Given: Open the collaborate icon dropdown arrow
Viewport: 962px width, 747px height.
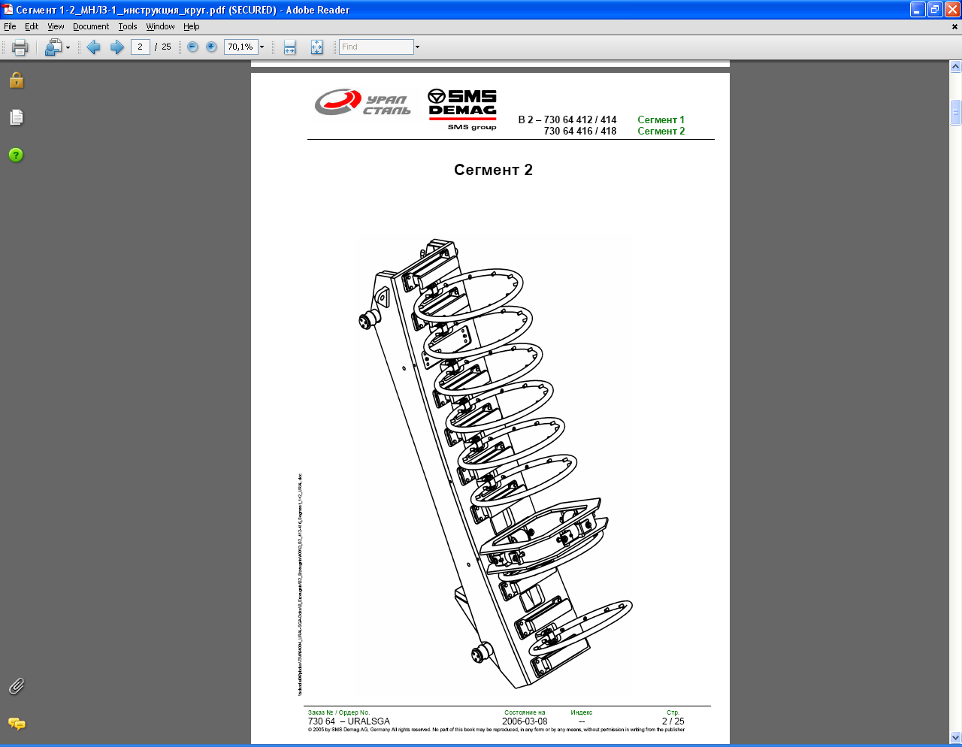Looking at the screenshot, I should click(x=68, y=47).
